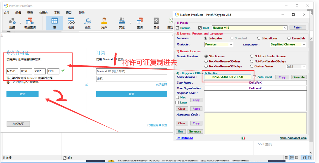Click the 连接 (Connection) toolbar icon
This screenshot has width=319, height=163.
coord(12,23)
